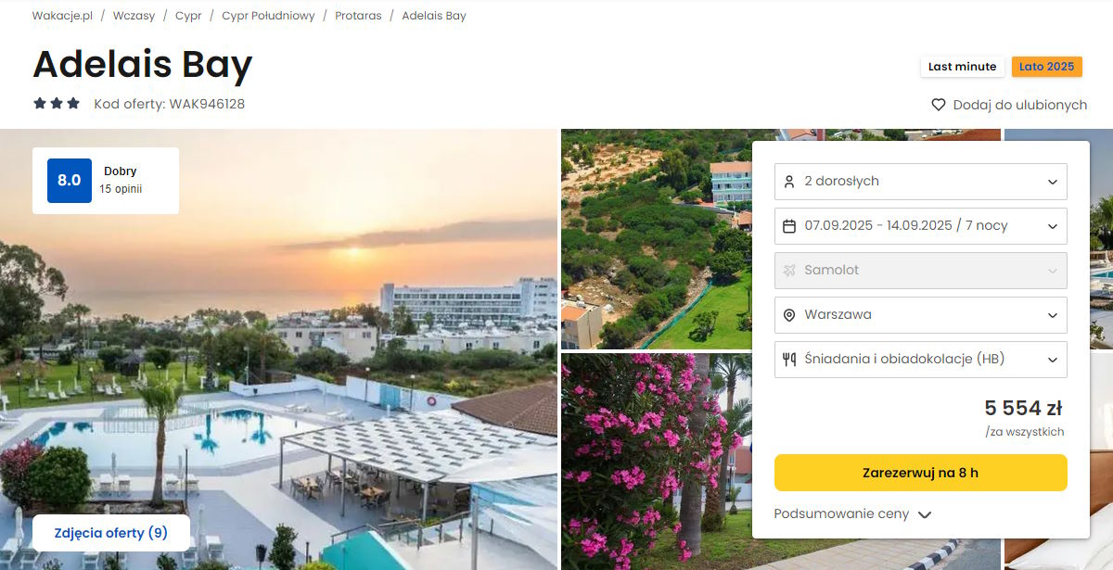Open Zdjęcia oferty (9) photo gallery
Image resolution: width=1113 pixels, height=570 pixels.
point(111,533)
